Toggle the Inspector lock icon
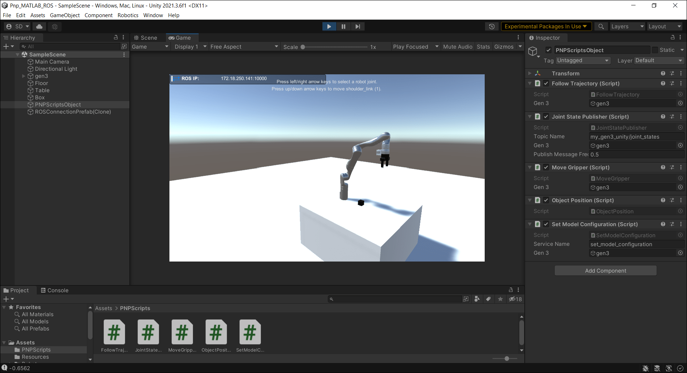687x373 pixels. (x=672, y=38)
